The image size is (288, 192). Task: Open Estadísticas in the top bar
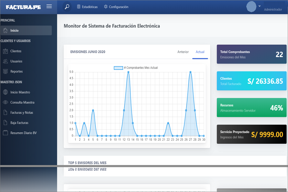87,7
